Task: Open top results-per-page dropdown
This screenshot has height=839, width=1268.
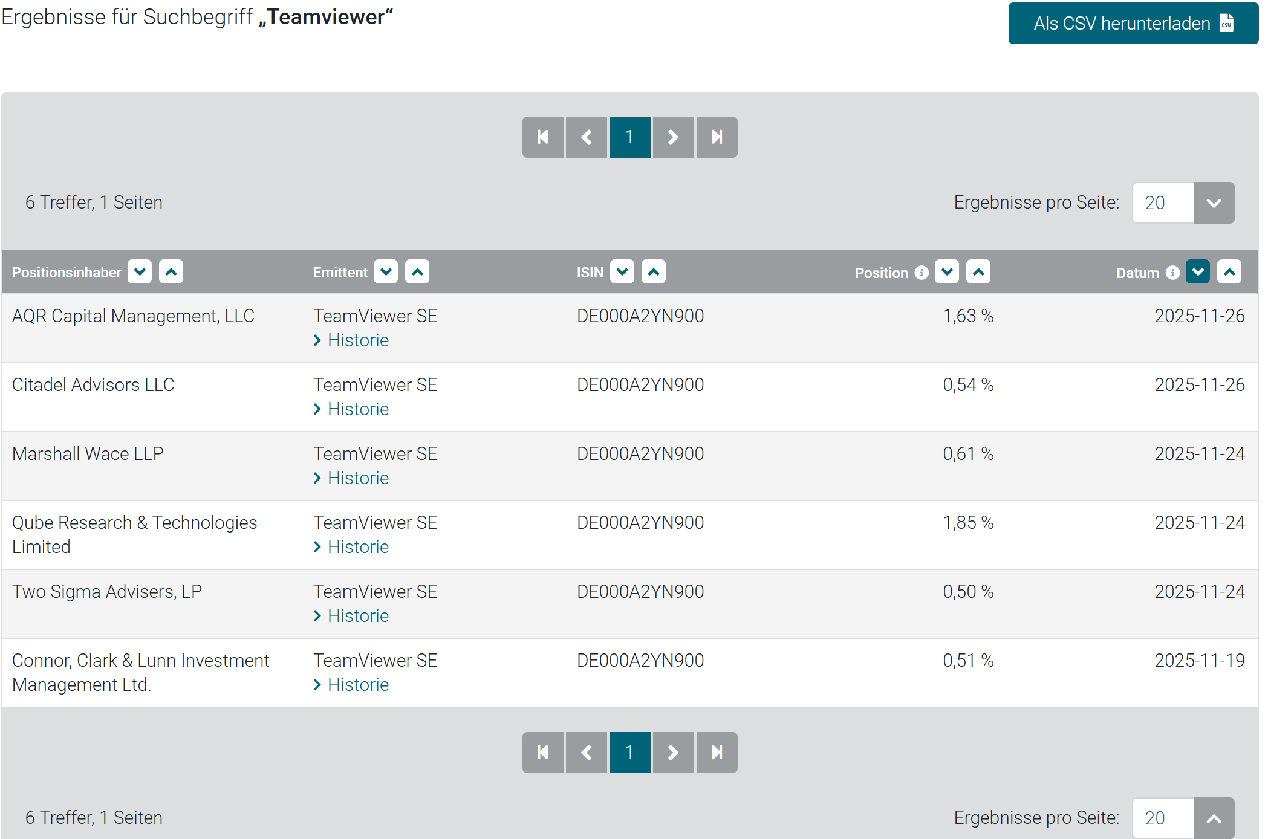Action: point(1214,203)
